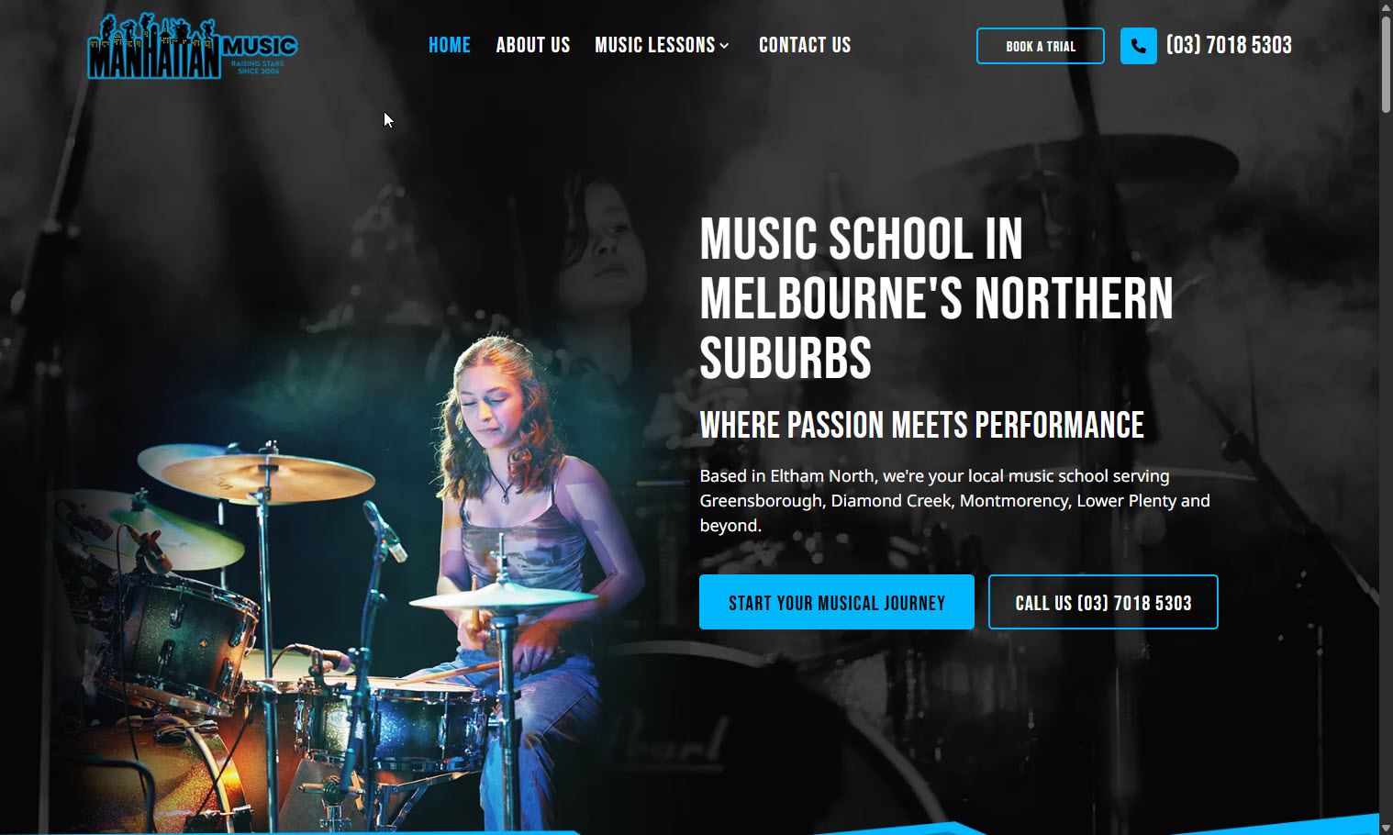Image resolution: width=1393 pixels, height=835 pixels.
Task: Click the scrollbar down arrow
Action: click(x=1386, y=828)
